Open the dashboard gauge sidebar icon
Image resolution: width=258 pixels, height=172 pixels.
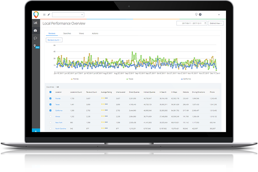(36, 30)
